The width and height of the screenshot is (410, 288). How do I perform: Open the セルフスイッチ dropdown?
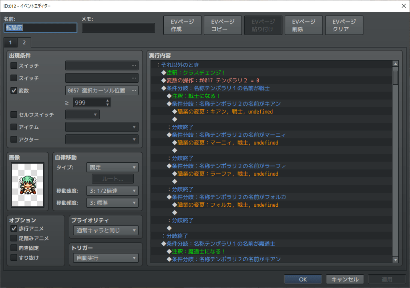[x=82, y=114]
